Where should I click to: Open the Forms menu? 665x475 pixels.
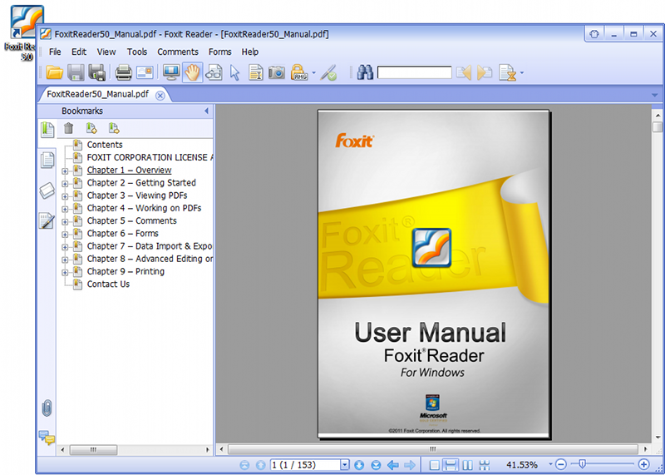(219, 52)
